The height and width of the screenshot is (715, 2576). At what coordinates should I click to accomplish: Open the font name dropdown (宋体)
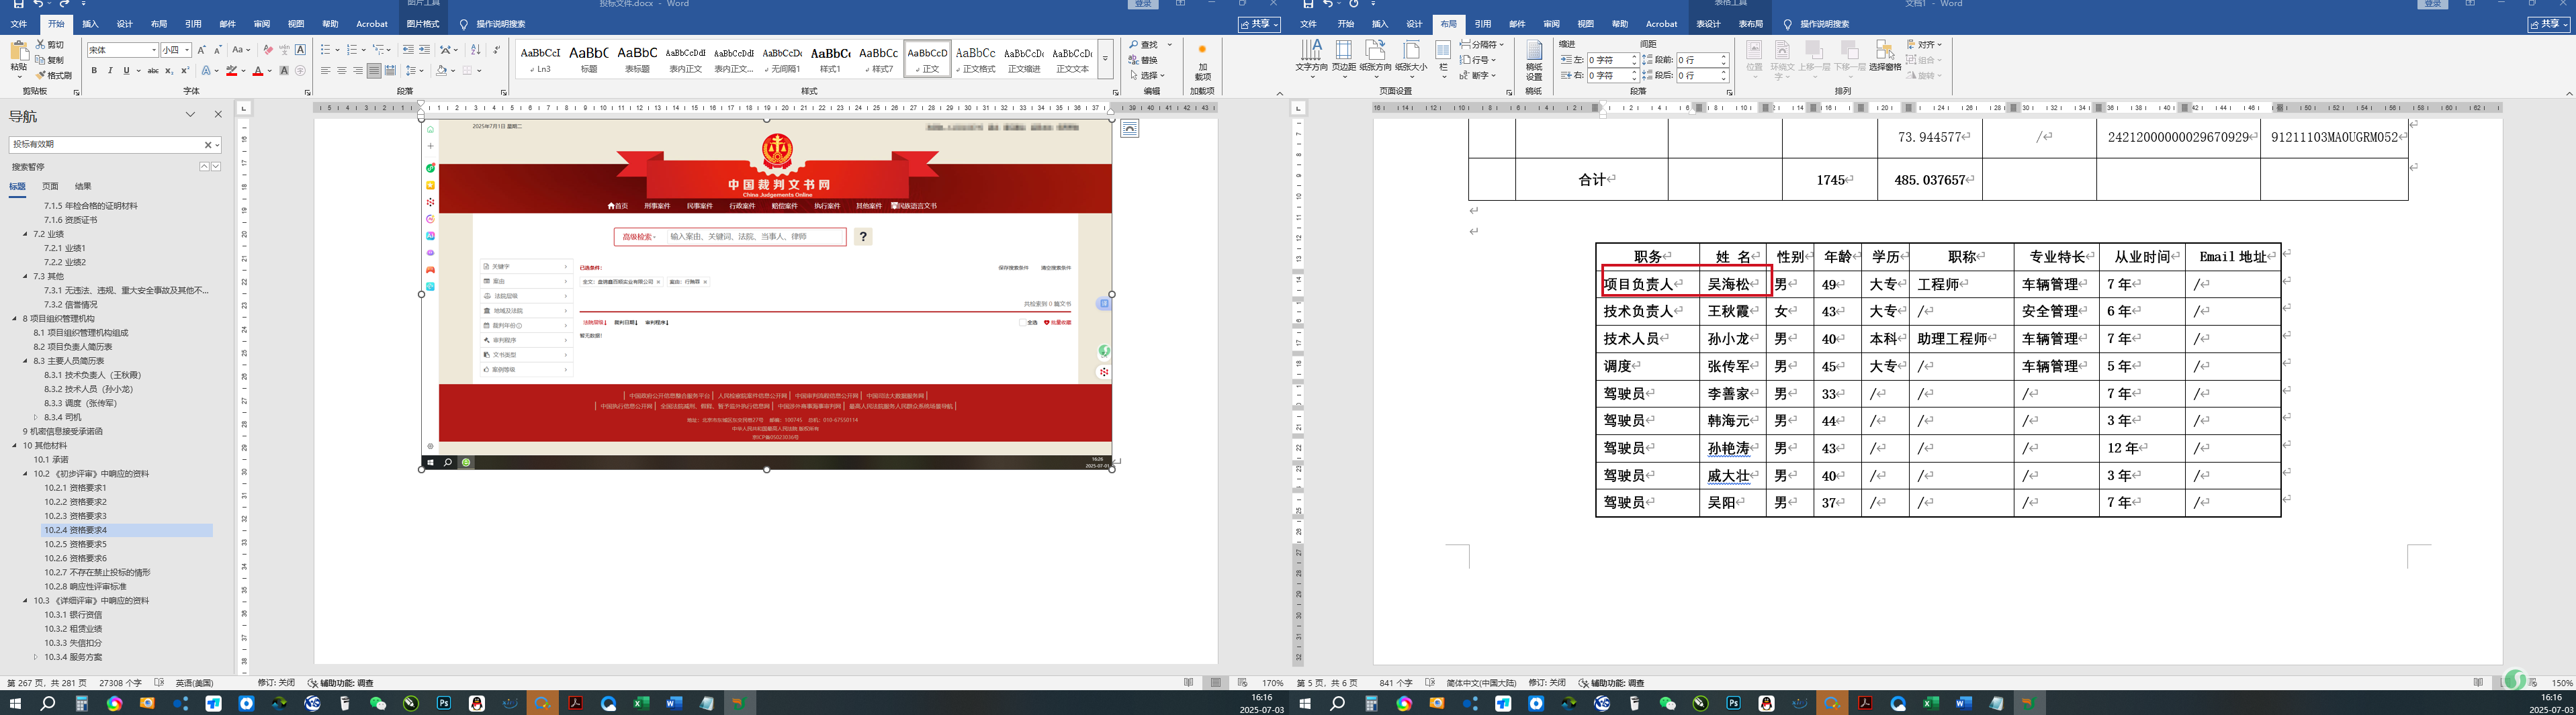tap(154, 50)
